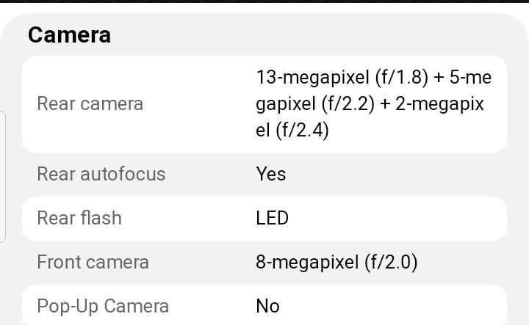The image size is (529, 325).
Task: Select the Yes value for Rear autofocus
Action: (270, 174)
